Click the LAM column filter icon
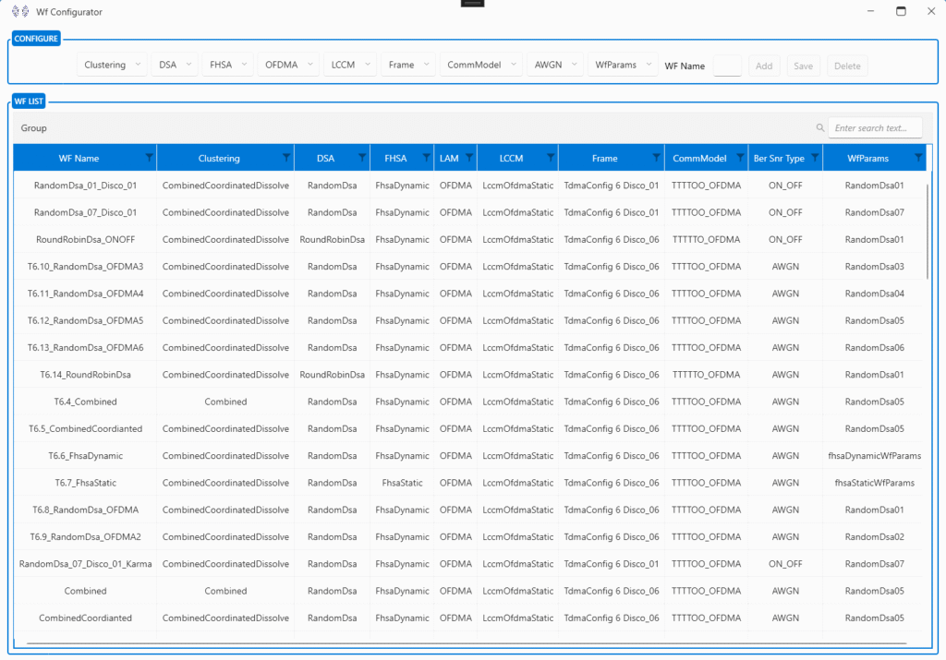Image resolution: width=946 pixels, height=660 pixels. tap(468, 158)
